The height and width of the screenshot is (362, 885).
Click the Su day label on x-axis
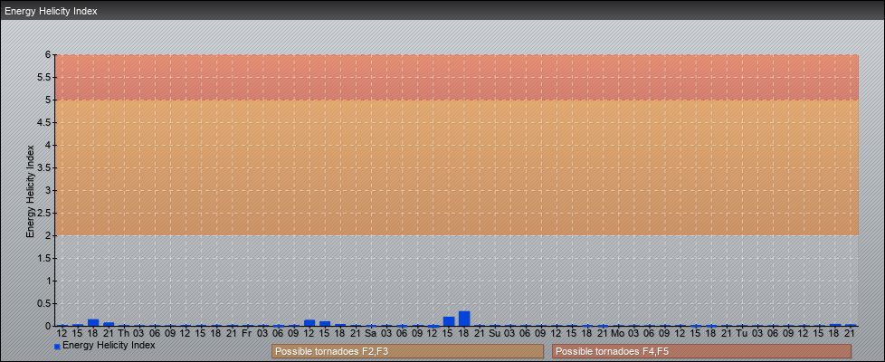494,334
